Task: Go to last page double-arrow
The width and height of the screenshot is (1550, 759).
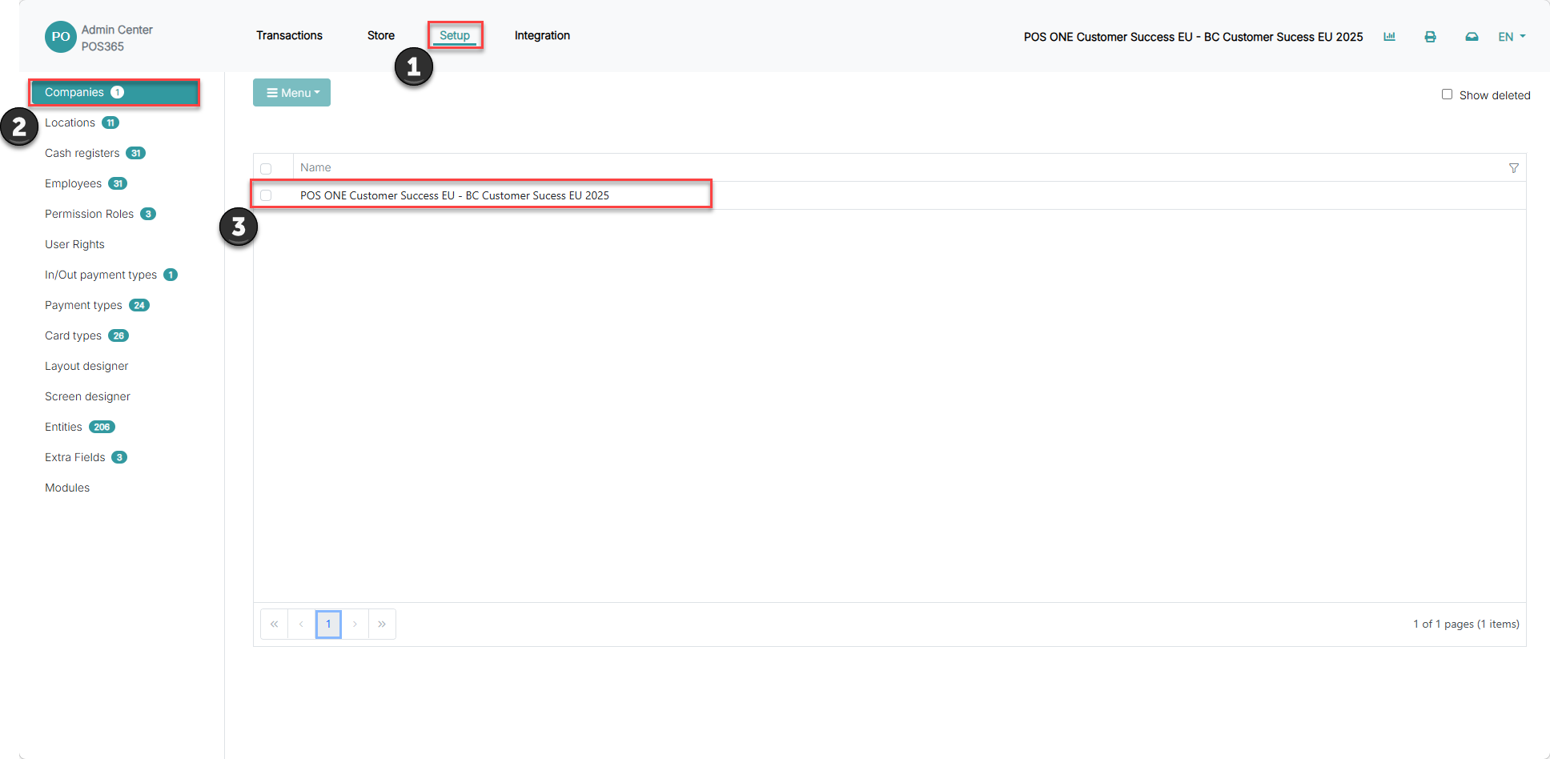Action: click(382, 624)
